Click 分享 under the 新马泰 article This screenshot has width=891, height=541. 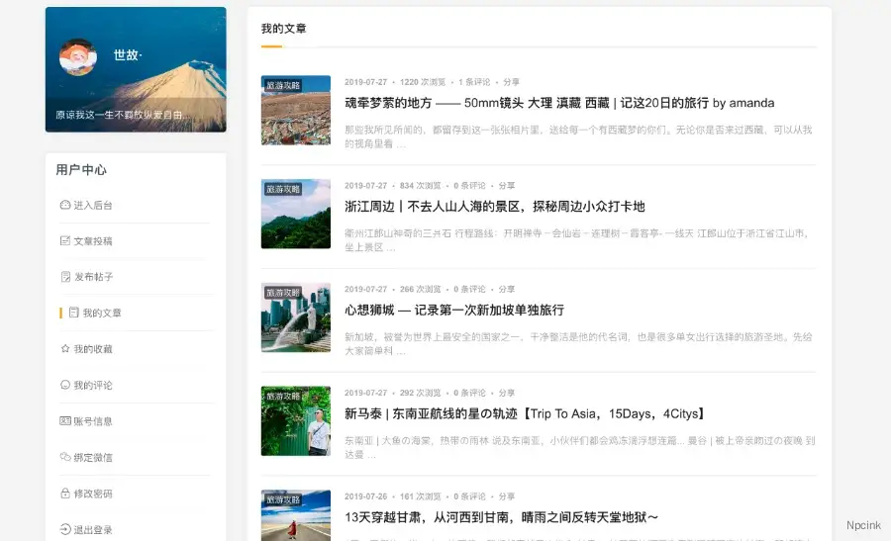[507, 393]
